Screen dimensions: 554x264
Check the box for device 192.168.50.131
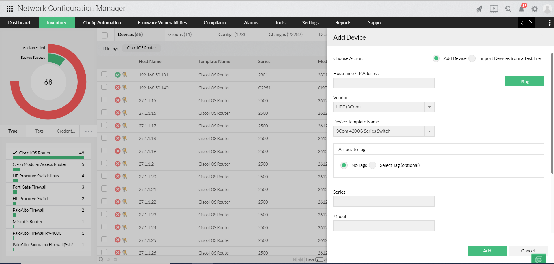click(x=104, y=74)
